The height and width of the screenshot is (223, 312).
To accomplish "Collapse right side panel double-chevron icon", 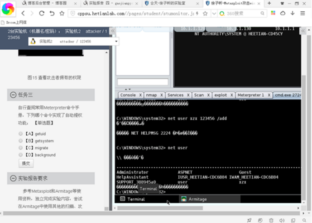I will (x=303, y=31).
